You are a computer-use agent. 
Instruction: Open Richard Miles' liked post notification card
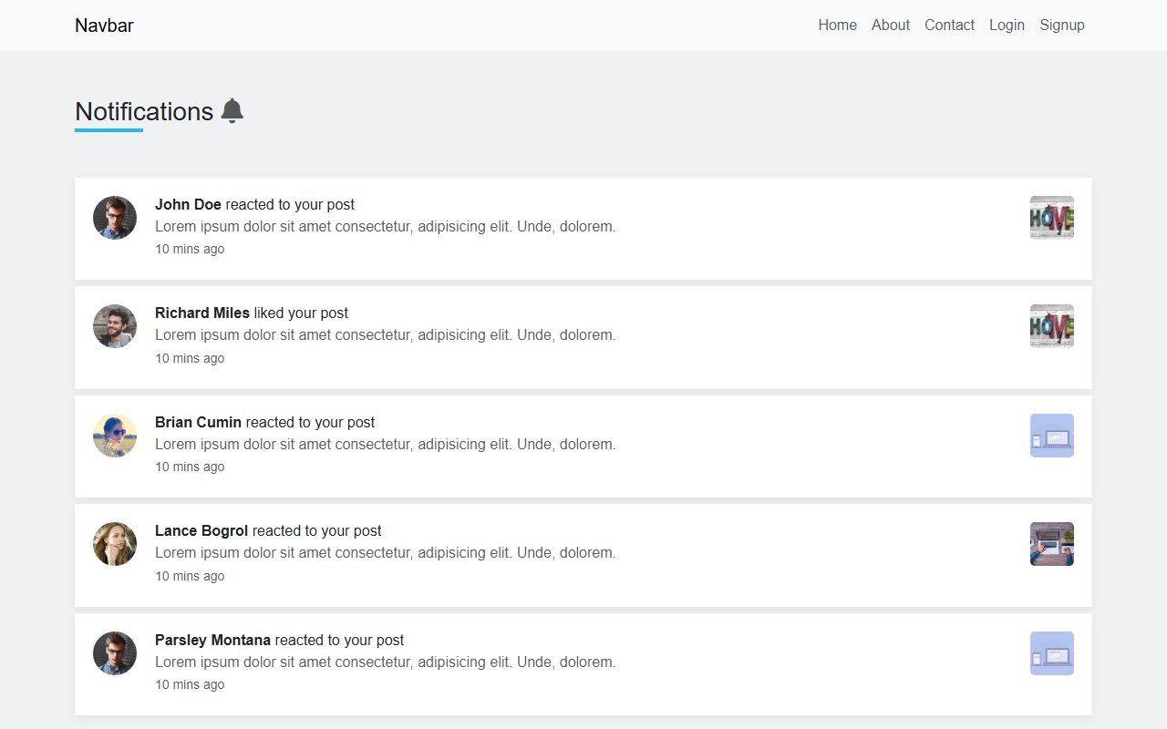point(583,337)
